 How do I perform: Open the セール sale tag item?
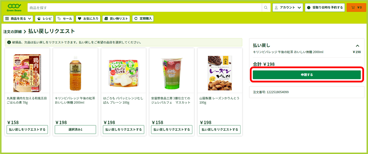65,18
